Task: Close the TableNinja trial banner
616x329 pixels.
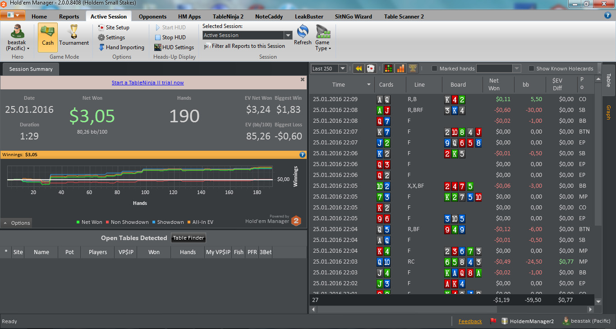Action: pos(303,79)
